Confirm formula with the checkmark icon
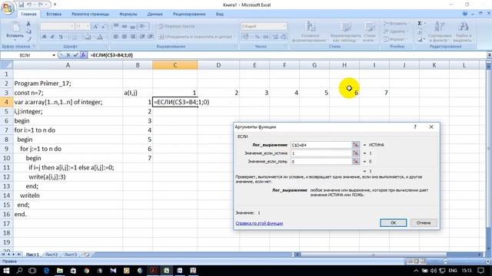Screen dimensions: 492x276 point(75,55)
